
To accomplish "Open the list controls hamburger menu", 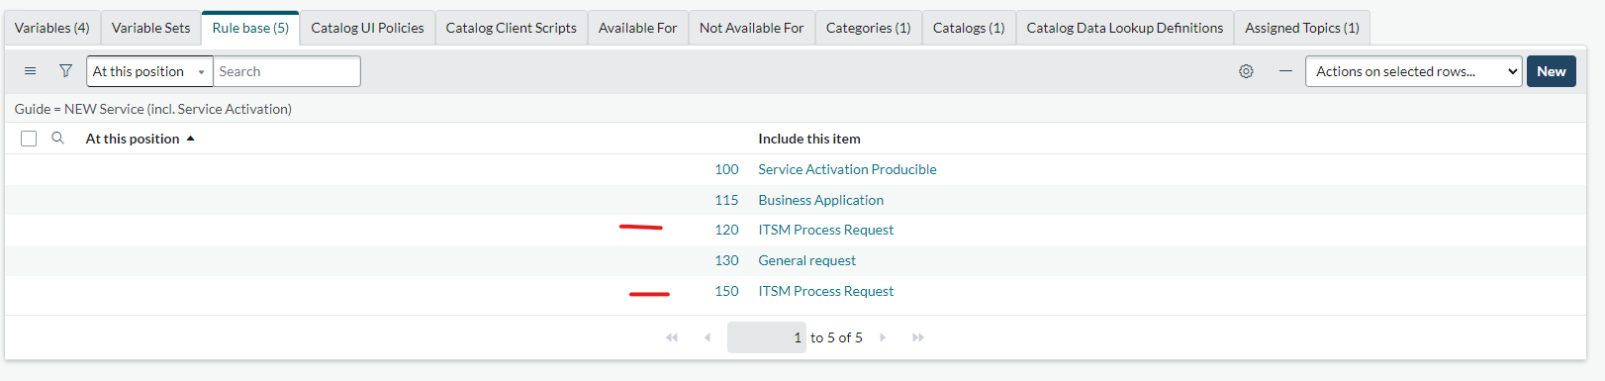I will tap(31, 71).
